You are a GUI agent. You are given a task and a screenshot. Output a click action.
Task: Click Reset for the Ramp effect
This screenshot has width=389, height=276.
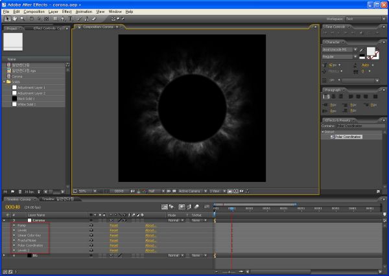click(114, 225)
